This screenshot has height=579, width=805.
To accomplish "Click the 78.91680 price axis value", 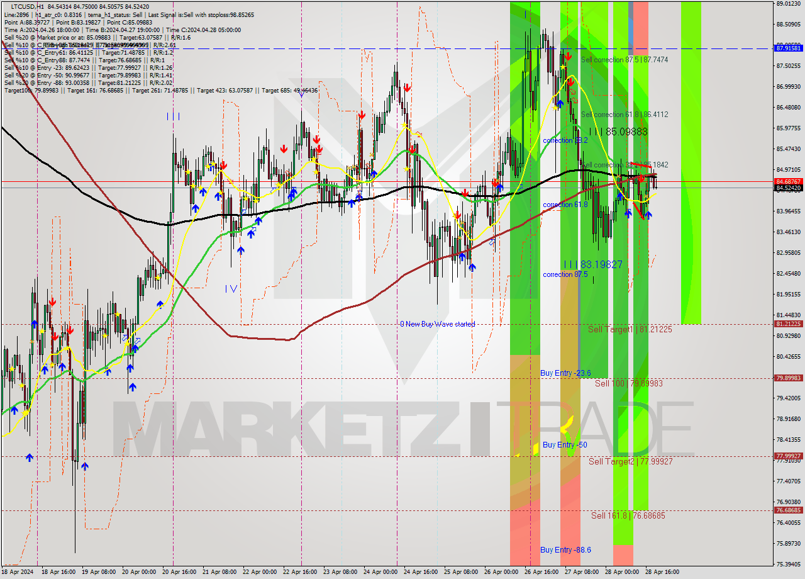I will [789, 419].
